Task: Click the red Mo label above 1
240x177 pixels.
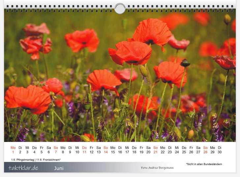Action: coord(13,148)
